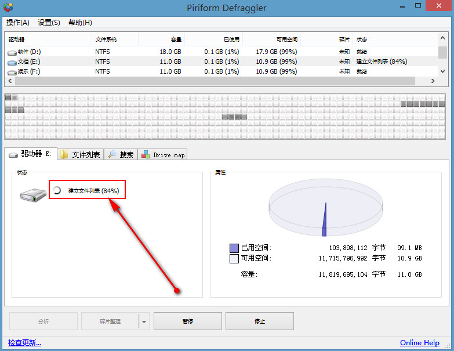The width and height of the screenshot is (454, 351).
Task: Click the drive list scroll down arrow
Action: tap(442, 71)
